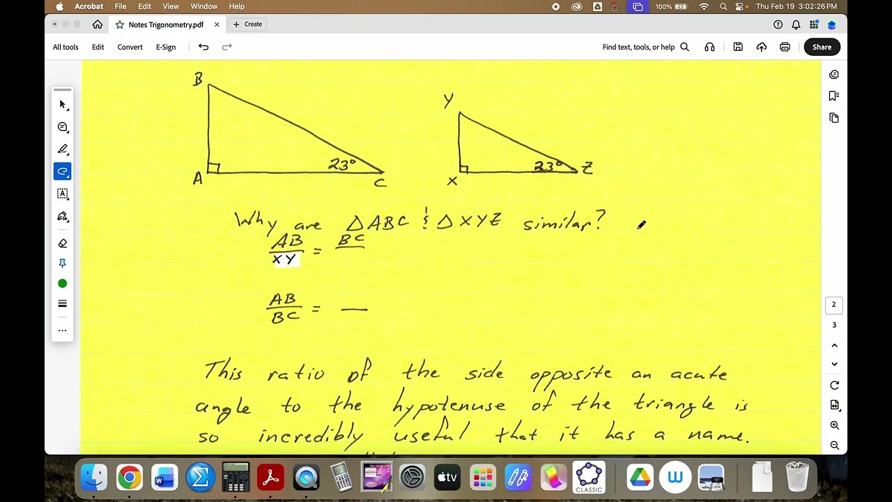The height and width of the screenshot is (502, 892).
Task: Go to Acrobat home view
Action: tap(98, 24)
